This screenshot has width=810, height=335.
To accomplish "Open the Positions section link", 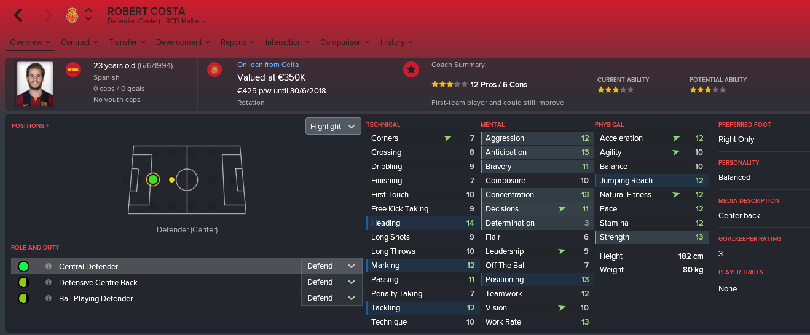I will pyautogui.click(x=30, y=125).
